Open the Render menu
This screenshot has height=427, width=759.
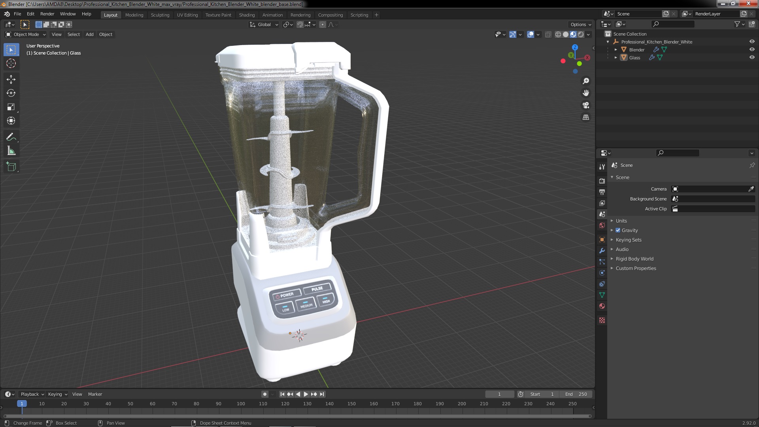[x=47, y=14]
